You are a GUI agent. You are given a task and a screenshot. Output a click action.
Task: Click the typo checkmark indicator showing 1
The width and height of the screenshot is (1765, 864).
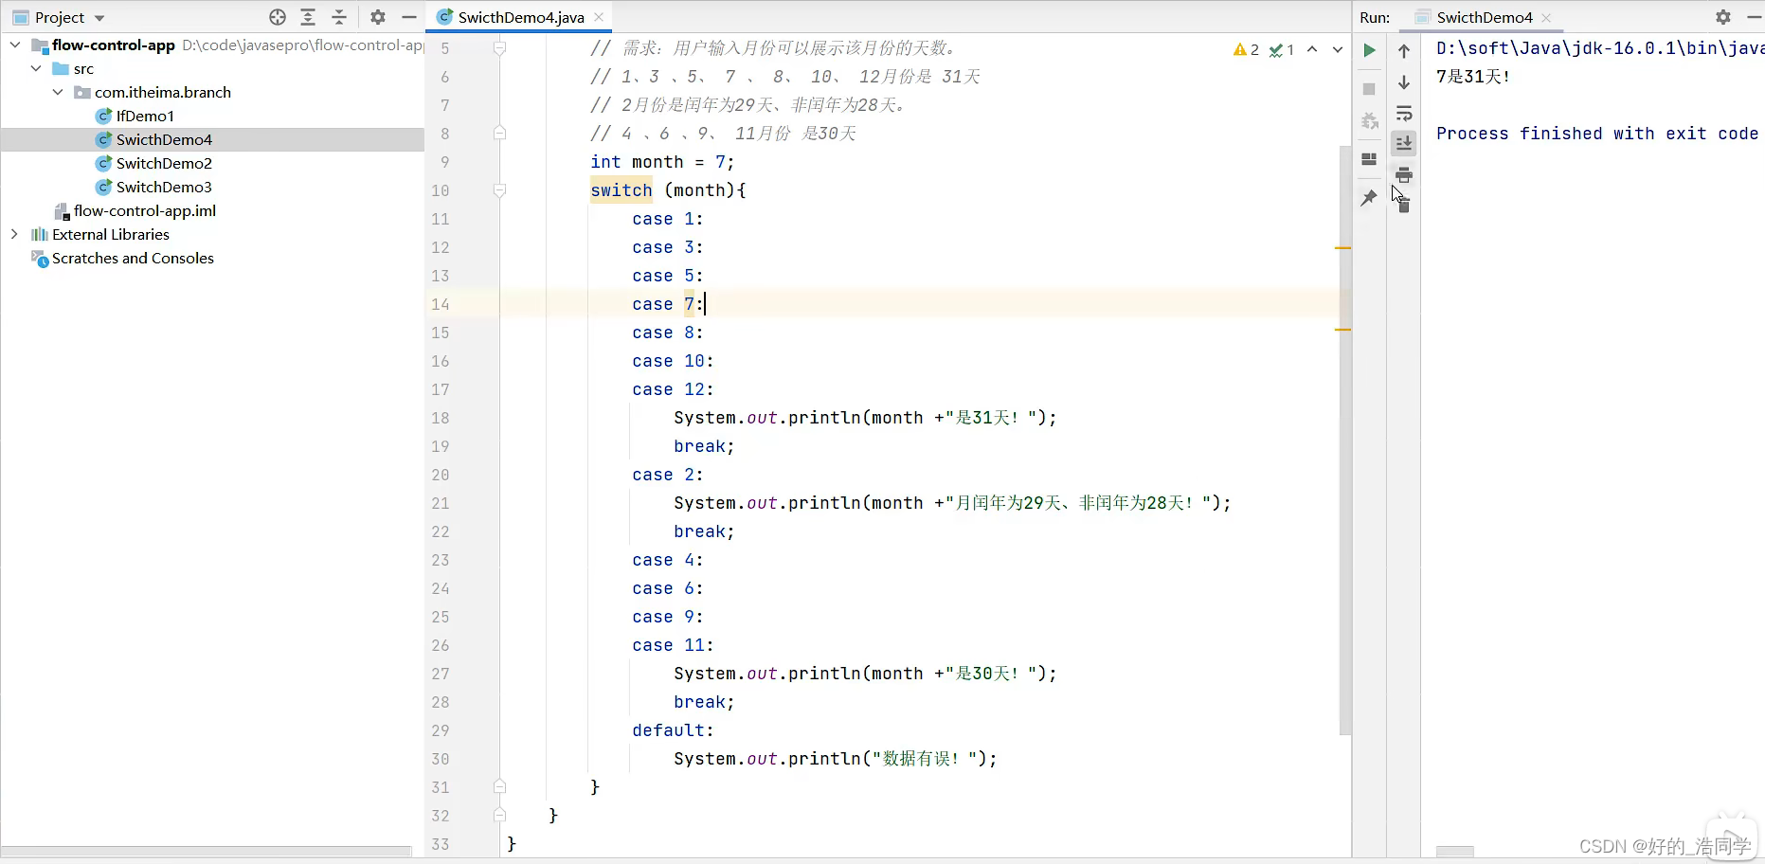tap(1282, 49)
